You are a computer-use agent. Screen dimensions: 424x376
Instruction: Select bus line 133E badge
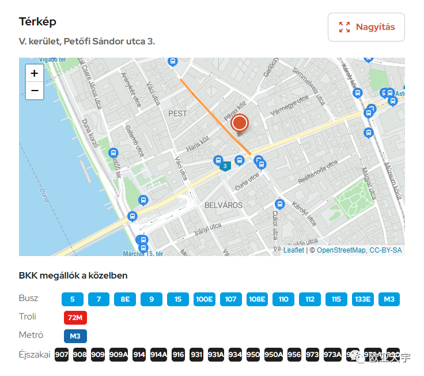pyautogui.click(x=362, y=299)
